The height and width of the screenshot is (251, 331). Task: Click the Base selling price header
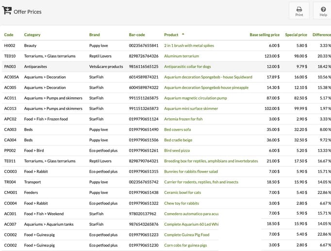click(x=265, y=35)
